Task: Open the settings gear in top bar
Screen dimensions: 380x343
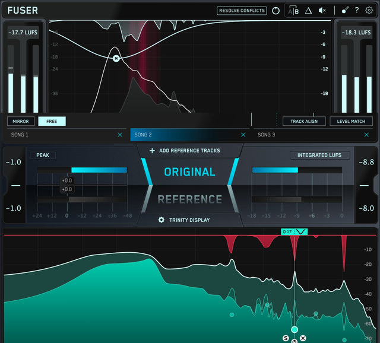Action: 369,11
